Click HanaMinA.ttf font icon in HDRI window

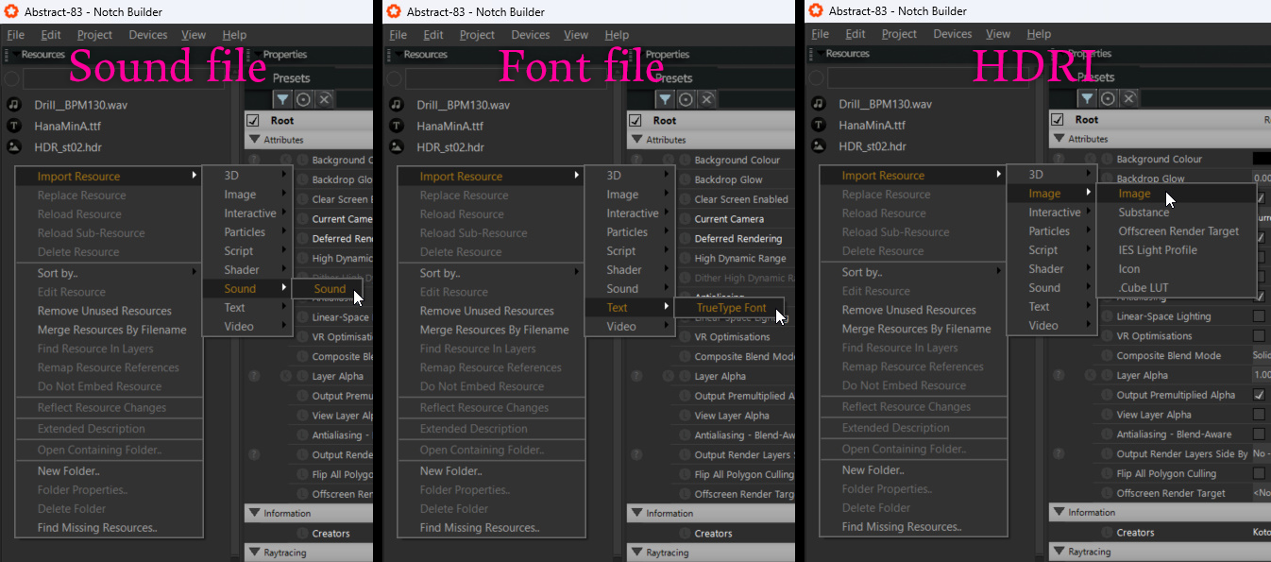(x=818, y=125)
